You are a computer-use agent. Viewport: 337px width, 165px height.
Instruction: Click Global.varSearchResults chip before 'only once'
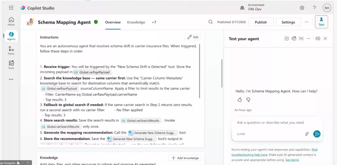tap(61, 126)
